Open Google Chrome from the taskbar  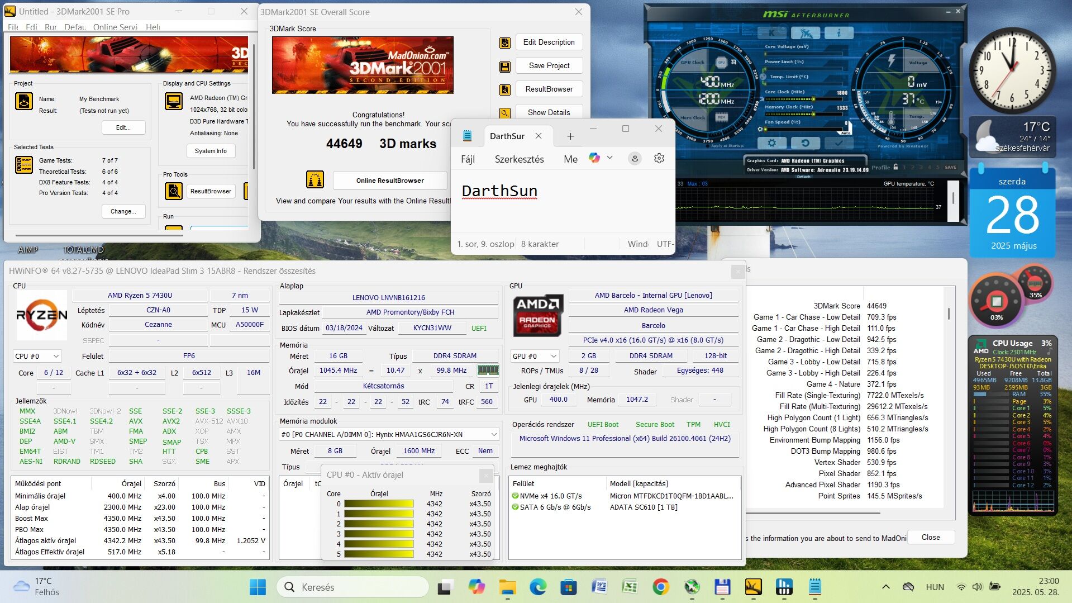(x=661, y=587)
